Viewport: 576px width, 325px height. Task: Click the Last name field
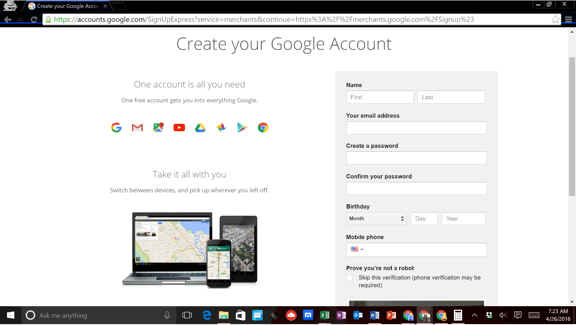pos(451,97)
